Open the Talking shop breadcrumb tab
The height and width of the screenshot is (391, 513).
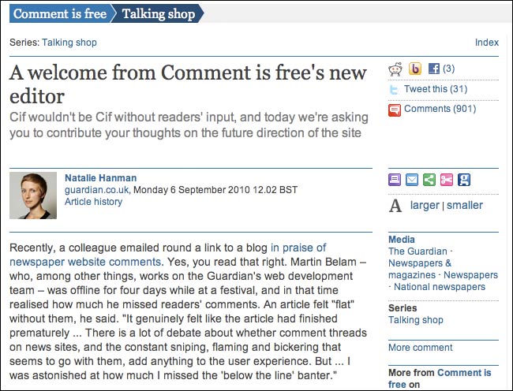point(159,13)
